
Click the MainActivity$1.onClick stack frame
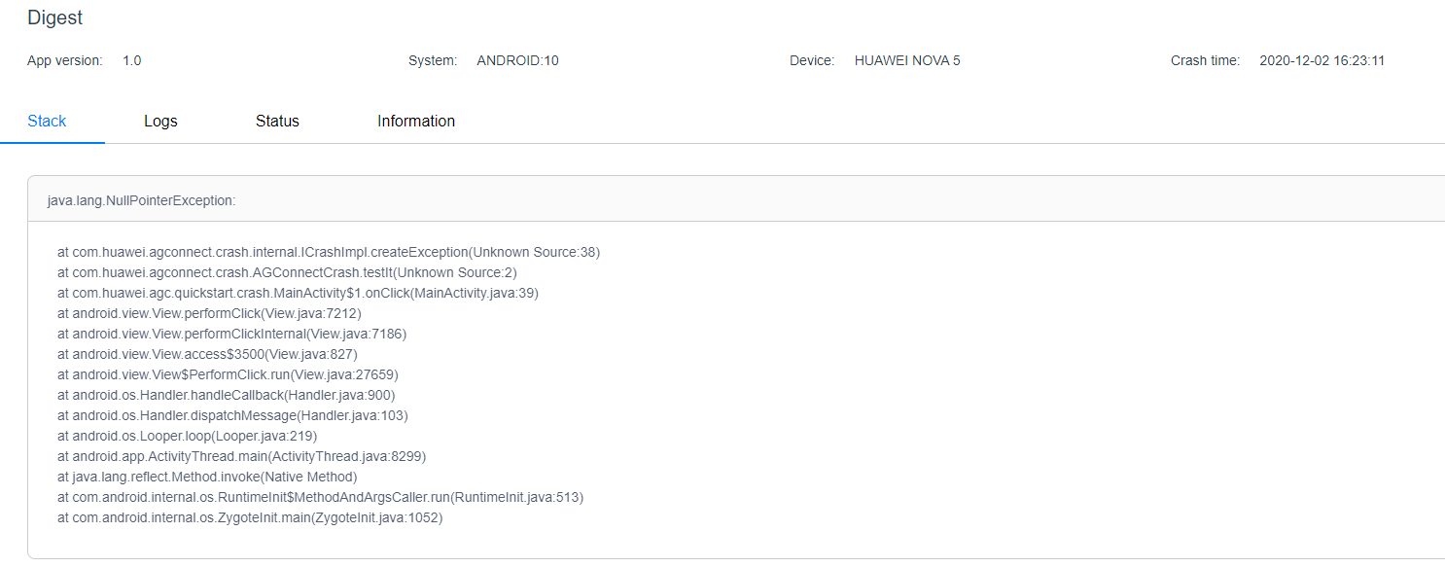point(298,293)
